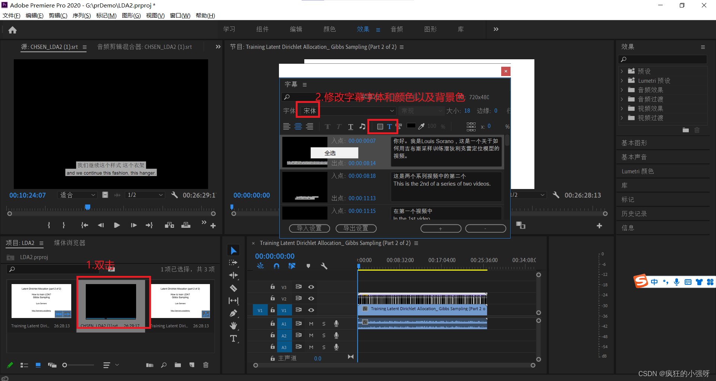Screen dimensions: 716x381
Task: Toggle caption background color mode
Action: coord(380,127)
